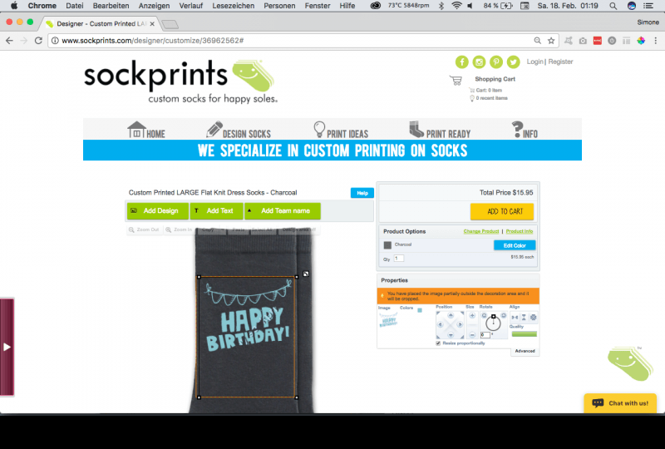Image resolution: width=665 pixels, height=449 pixels.
Task: Expand the maroon side panel arrow
Action: tap(7, 347)
